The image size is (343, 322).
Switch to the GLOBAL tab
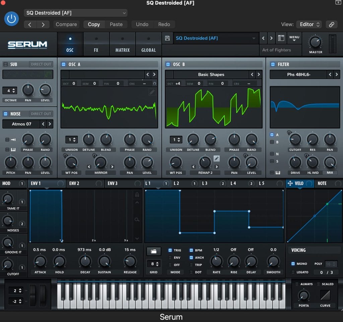[x=148, y=45]
